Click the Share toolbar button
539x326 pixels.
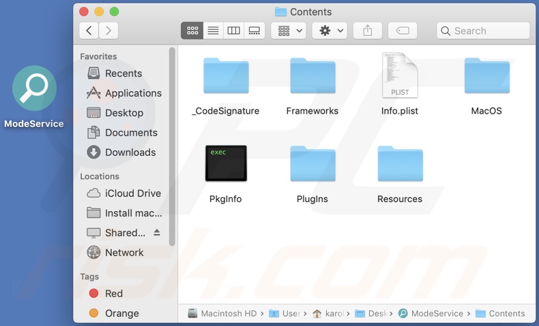(x=368, y=31)
